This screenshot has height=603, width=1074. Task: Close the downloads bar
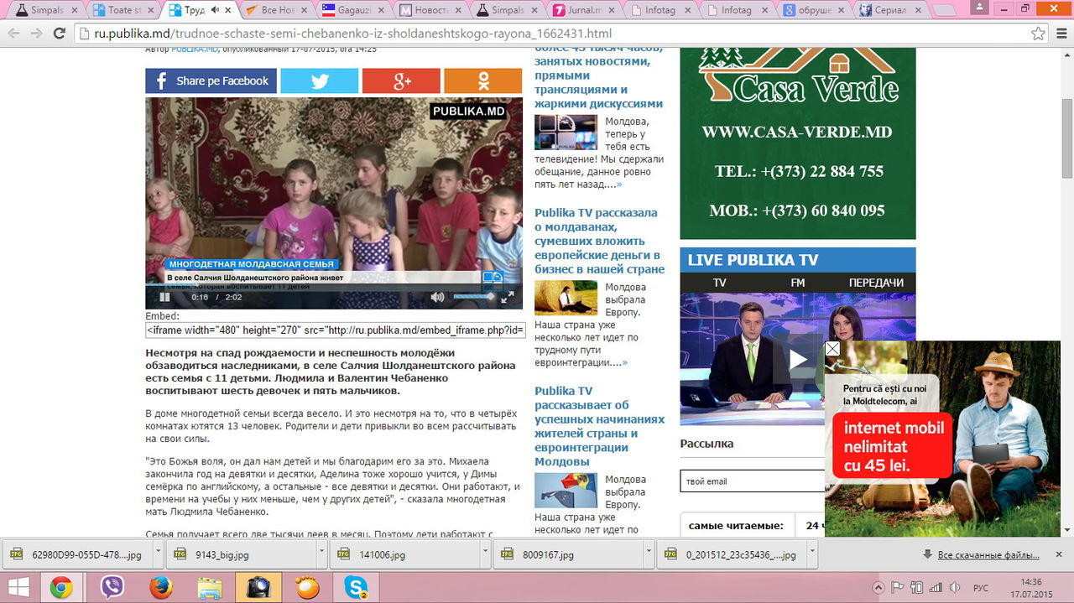[1061, 554]
